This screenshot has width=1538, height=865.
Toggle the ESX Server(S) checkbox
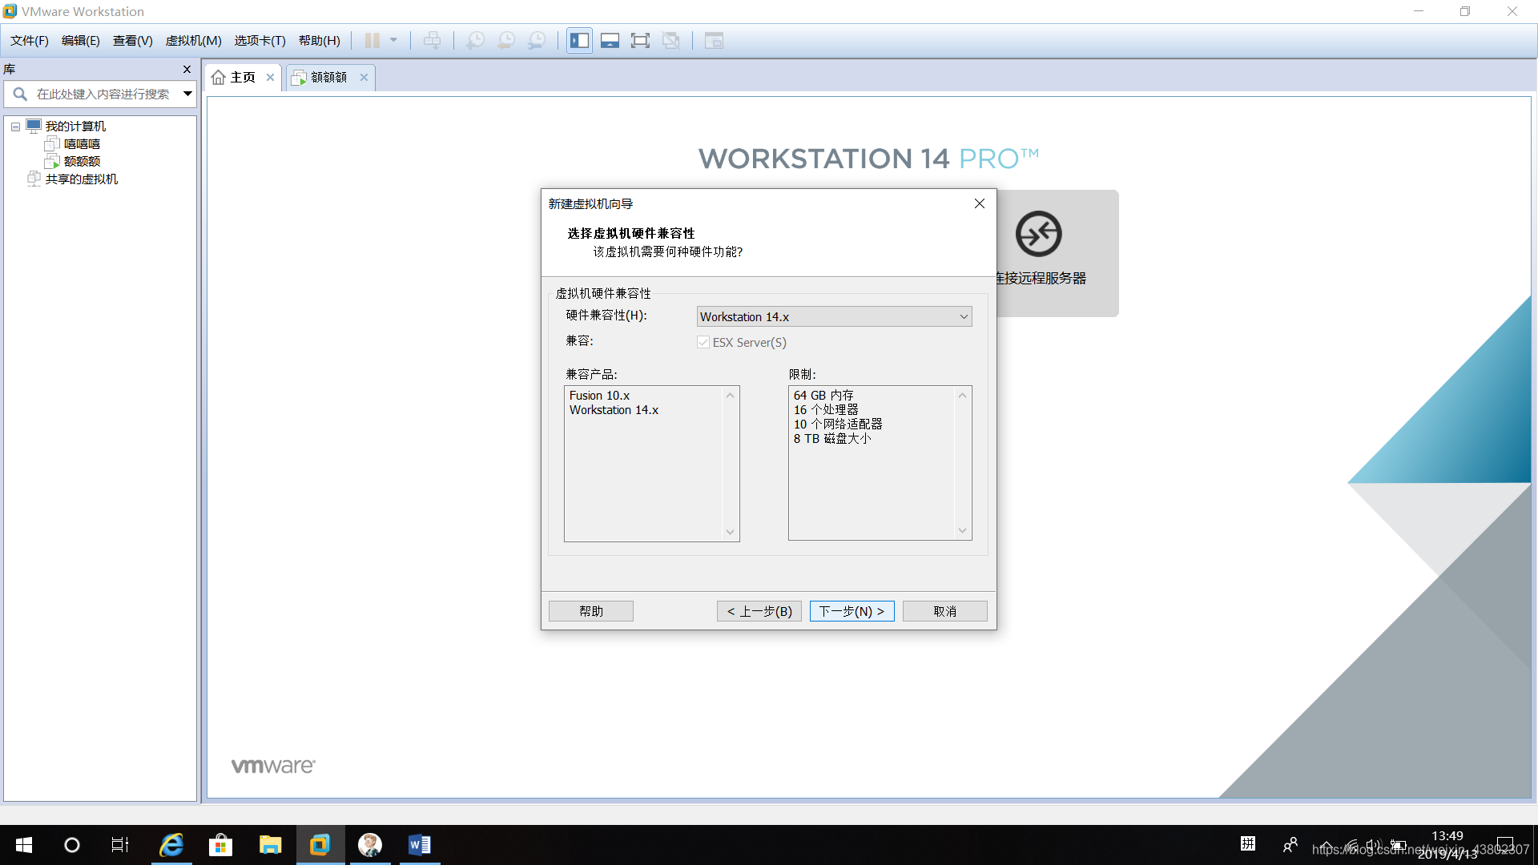pos(703,343)
